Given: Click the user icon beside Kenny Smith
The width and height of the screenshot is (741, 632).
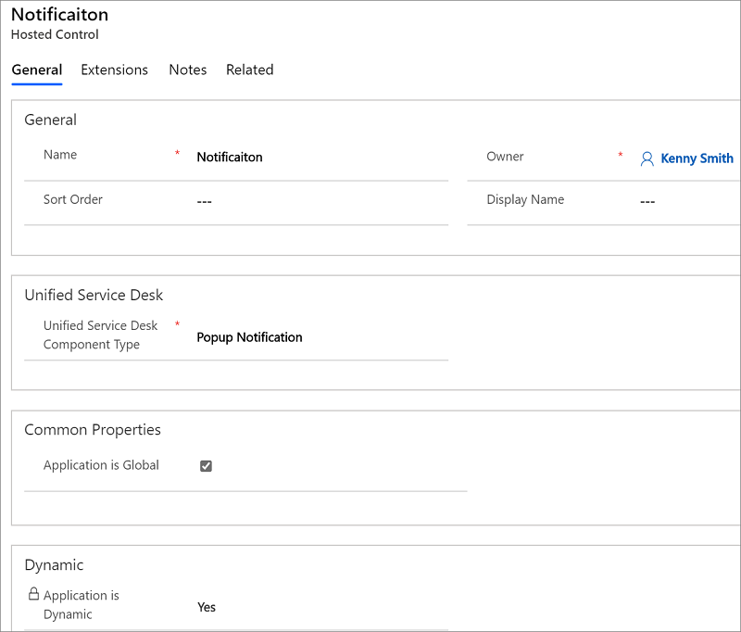Looking at the screenshot, I should [647, 158].
